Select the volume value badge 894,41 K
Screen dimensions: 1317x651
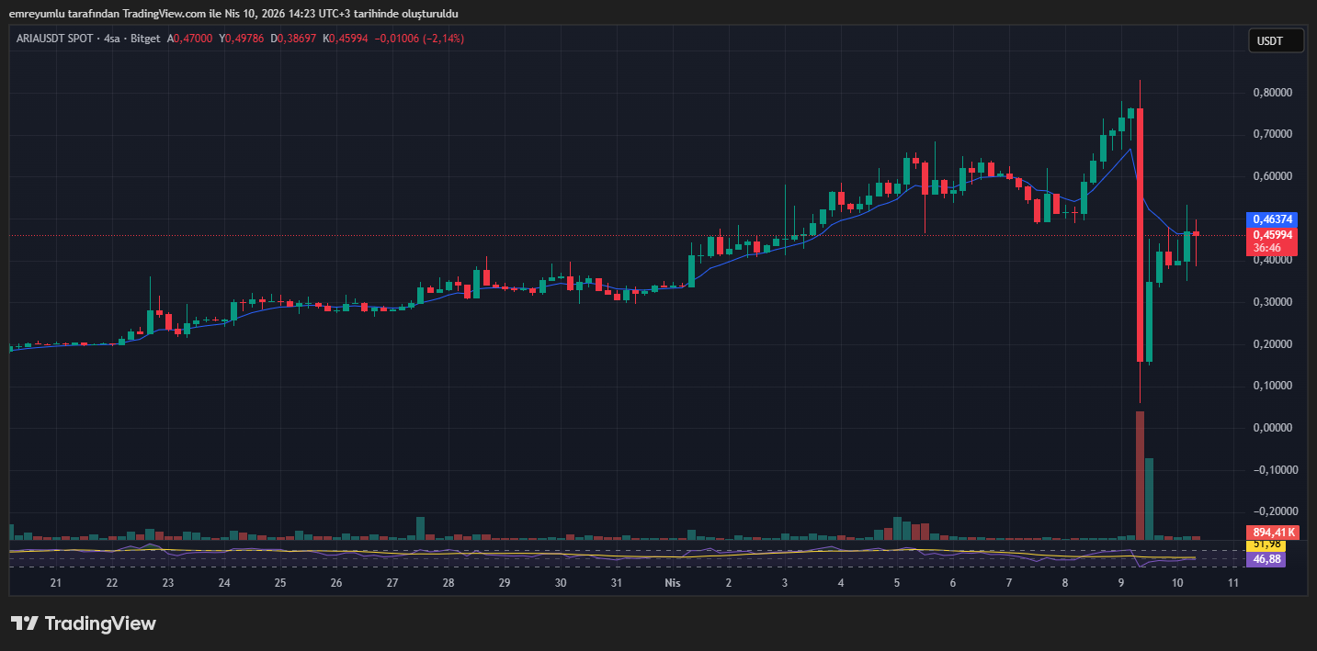pyautogui.click(x=1274, y=532)
